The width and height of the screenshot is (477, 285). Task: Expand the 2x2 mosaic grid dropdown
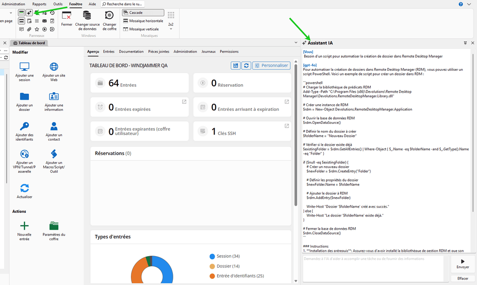tap(170, 29)
